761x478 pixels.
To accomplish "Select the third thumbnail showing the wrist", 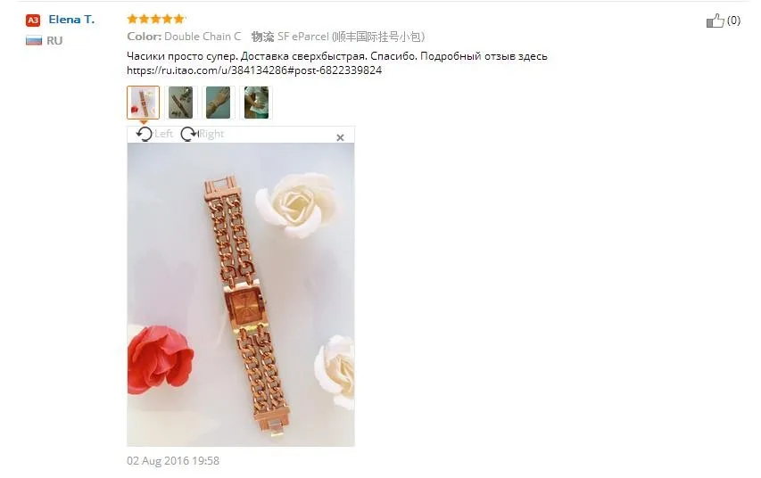I will tap(219, 103).
